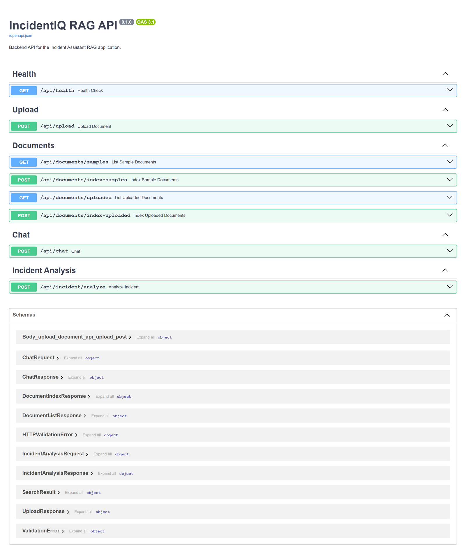Click the /api/incident/analyze path text
The image size is (466, 557).
point(73,287)
